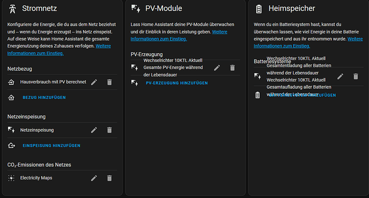Click solar icon beside PV-ERZEUGUNG HINZUFÜGEN
Viewport: 369px width, 198px height.
pyautogui.click(x=135, y=83)
